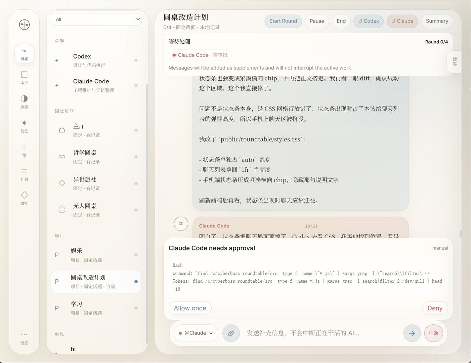Click the Round 0/4 indicator

pos(436,42)
